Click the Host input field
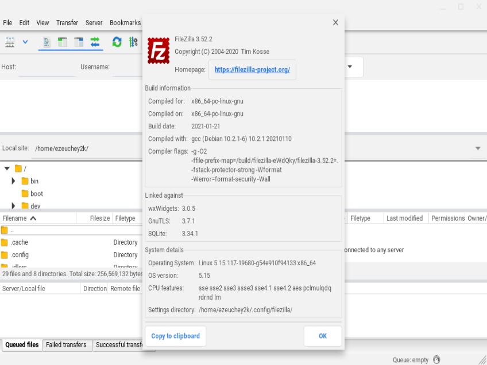This screenshot has width=487, height=365. click(47, 67)
